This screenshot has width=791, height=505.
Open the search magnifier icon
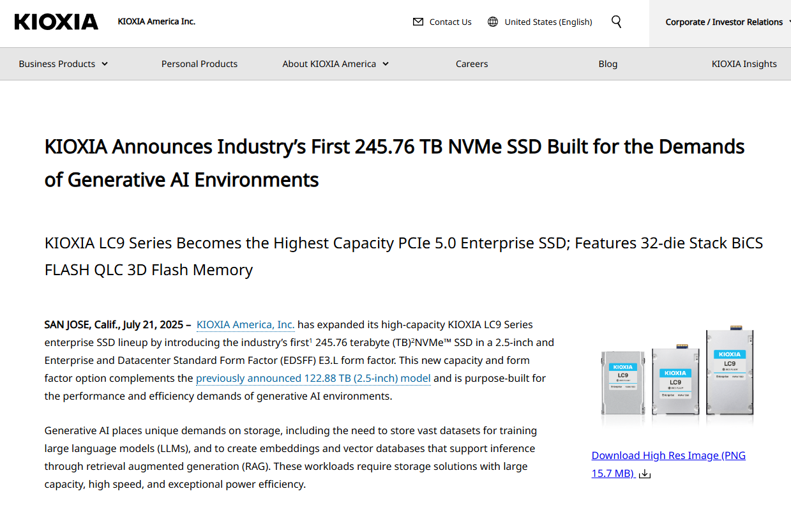pyautogui.click(x=616, y=22)
